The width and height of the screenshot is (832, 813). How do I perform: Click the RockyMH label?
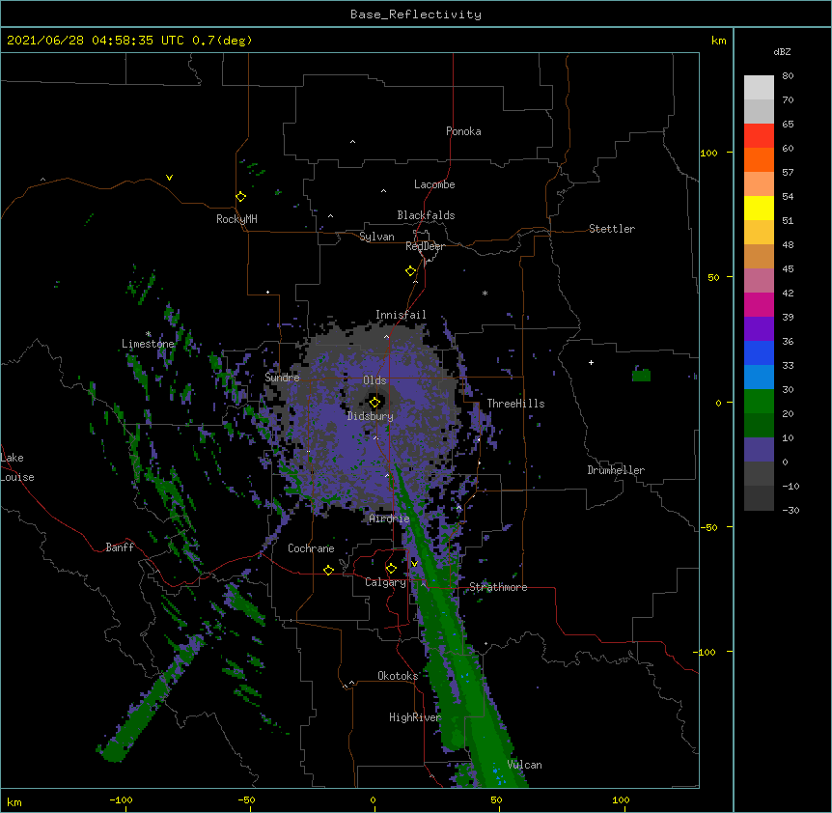pos(236,219)
